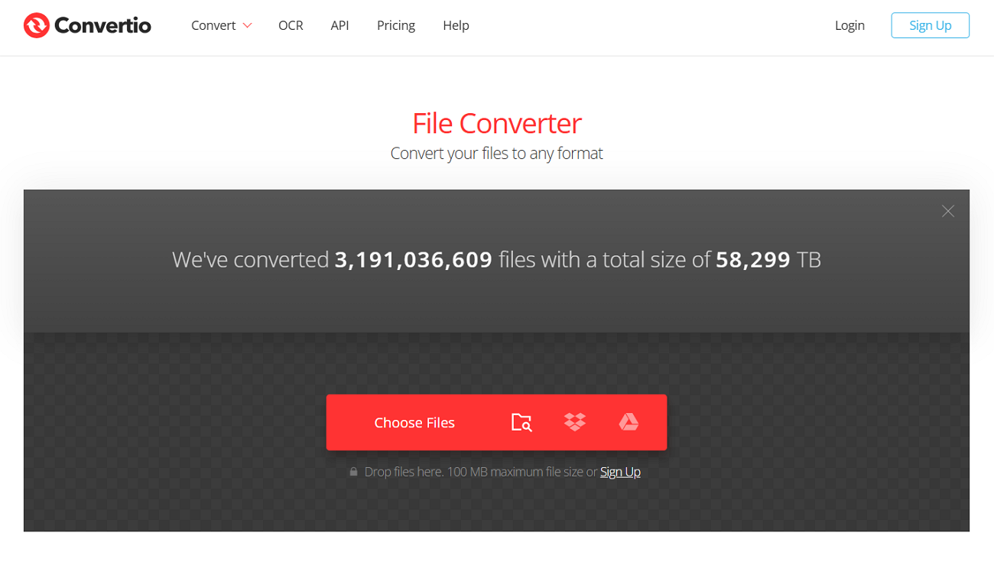Expand the Convert dropdown menu
This screenshot has height=572, width=994.
pos(222,25)
